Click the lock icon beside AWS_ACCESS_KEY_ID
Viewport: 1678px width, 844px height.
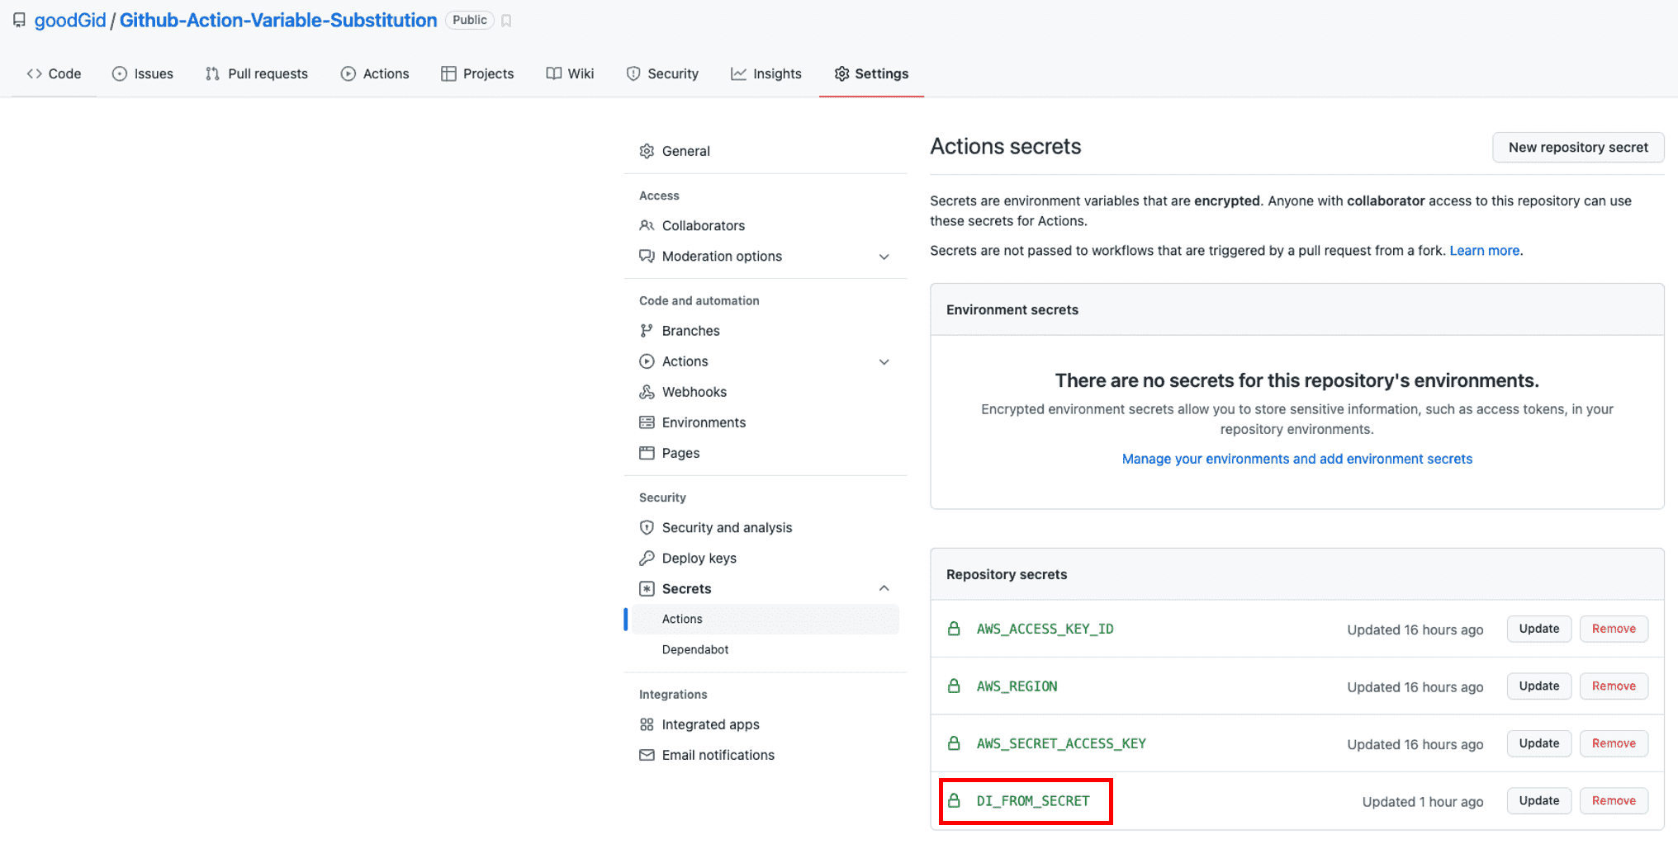954,629
